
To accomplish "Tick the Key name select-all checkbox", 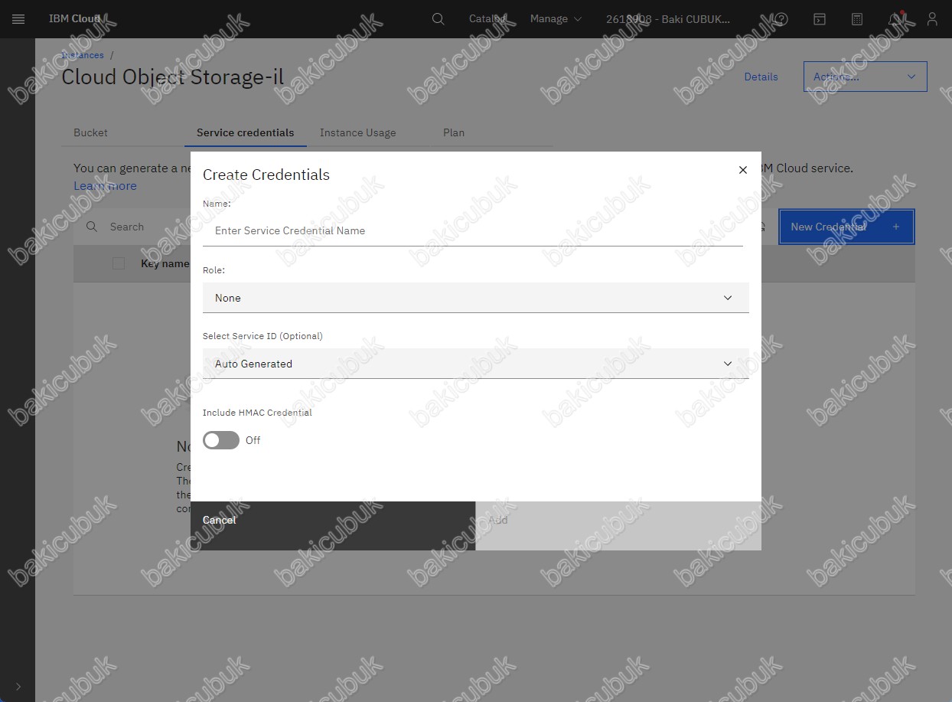I will click(x=119, y=263).
